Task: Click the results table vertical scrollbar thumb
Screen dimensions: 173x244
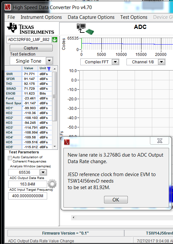Action: tap(55, 96)
